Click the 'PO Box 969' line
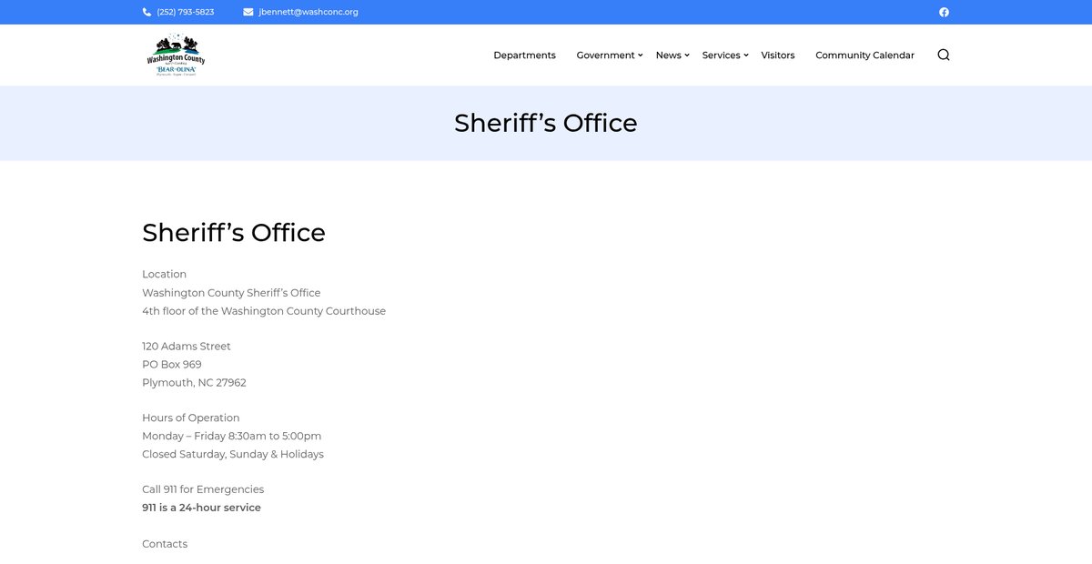 pyautogui.click(x=172, y=365)
